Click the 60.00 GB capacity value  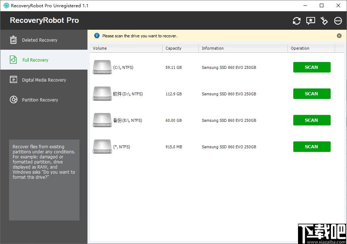(x=173, y=120)
